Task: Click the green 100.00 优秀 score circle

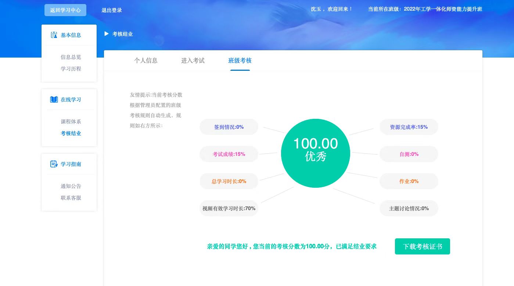Action: (x=315, y=153)
